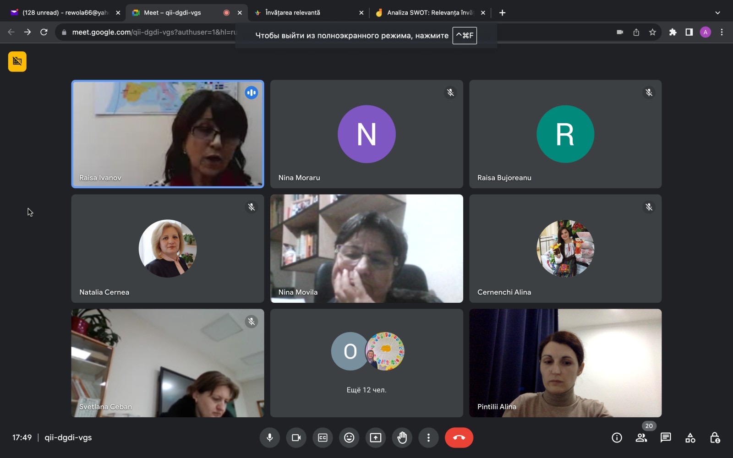The width and height of the screenshot is (733, 458).
Task: Open more options three-dot menu
Action: pyautogui.click(x=428, y=438)
